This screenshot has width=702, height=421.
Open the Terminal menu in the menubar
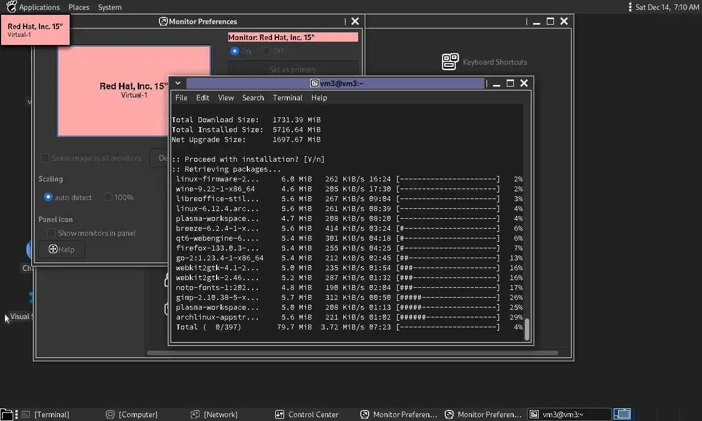[x=287, y=98]
